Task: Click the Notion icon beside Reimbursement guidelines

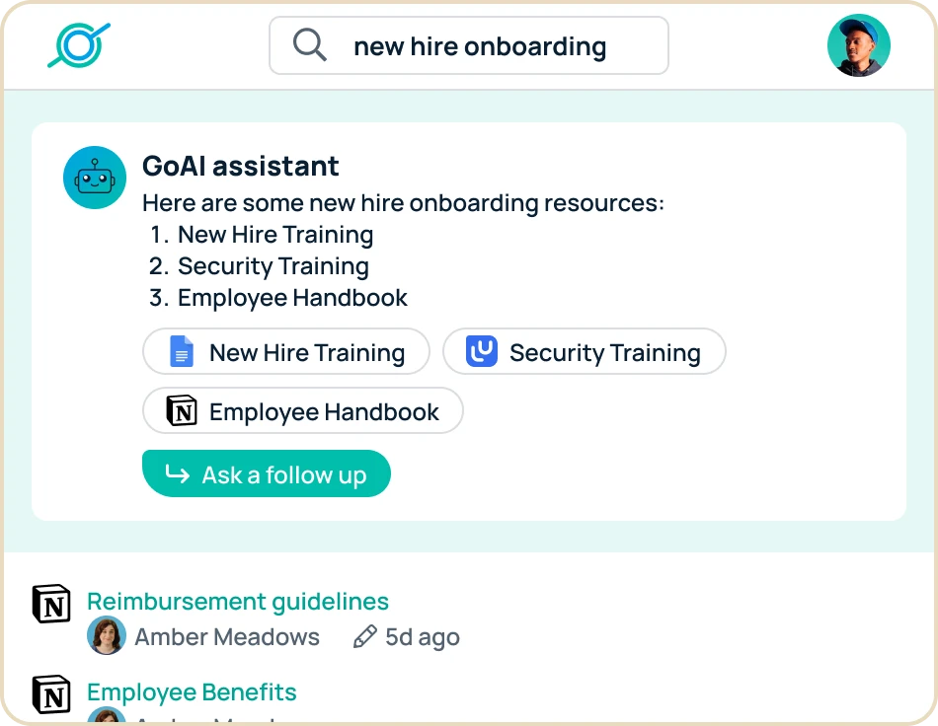Action: (51, 604)
